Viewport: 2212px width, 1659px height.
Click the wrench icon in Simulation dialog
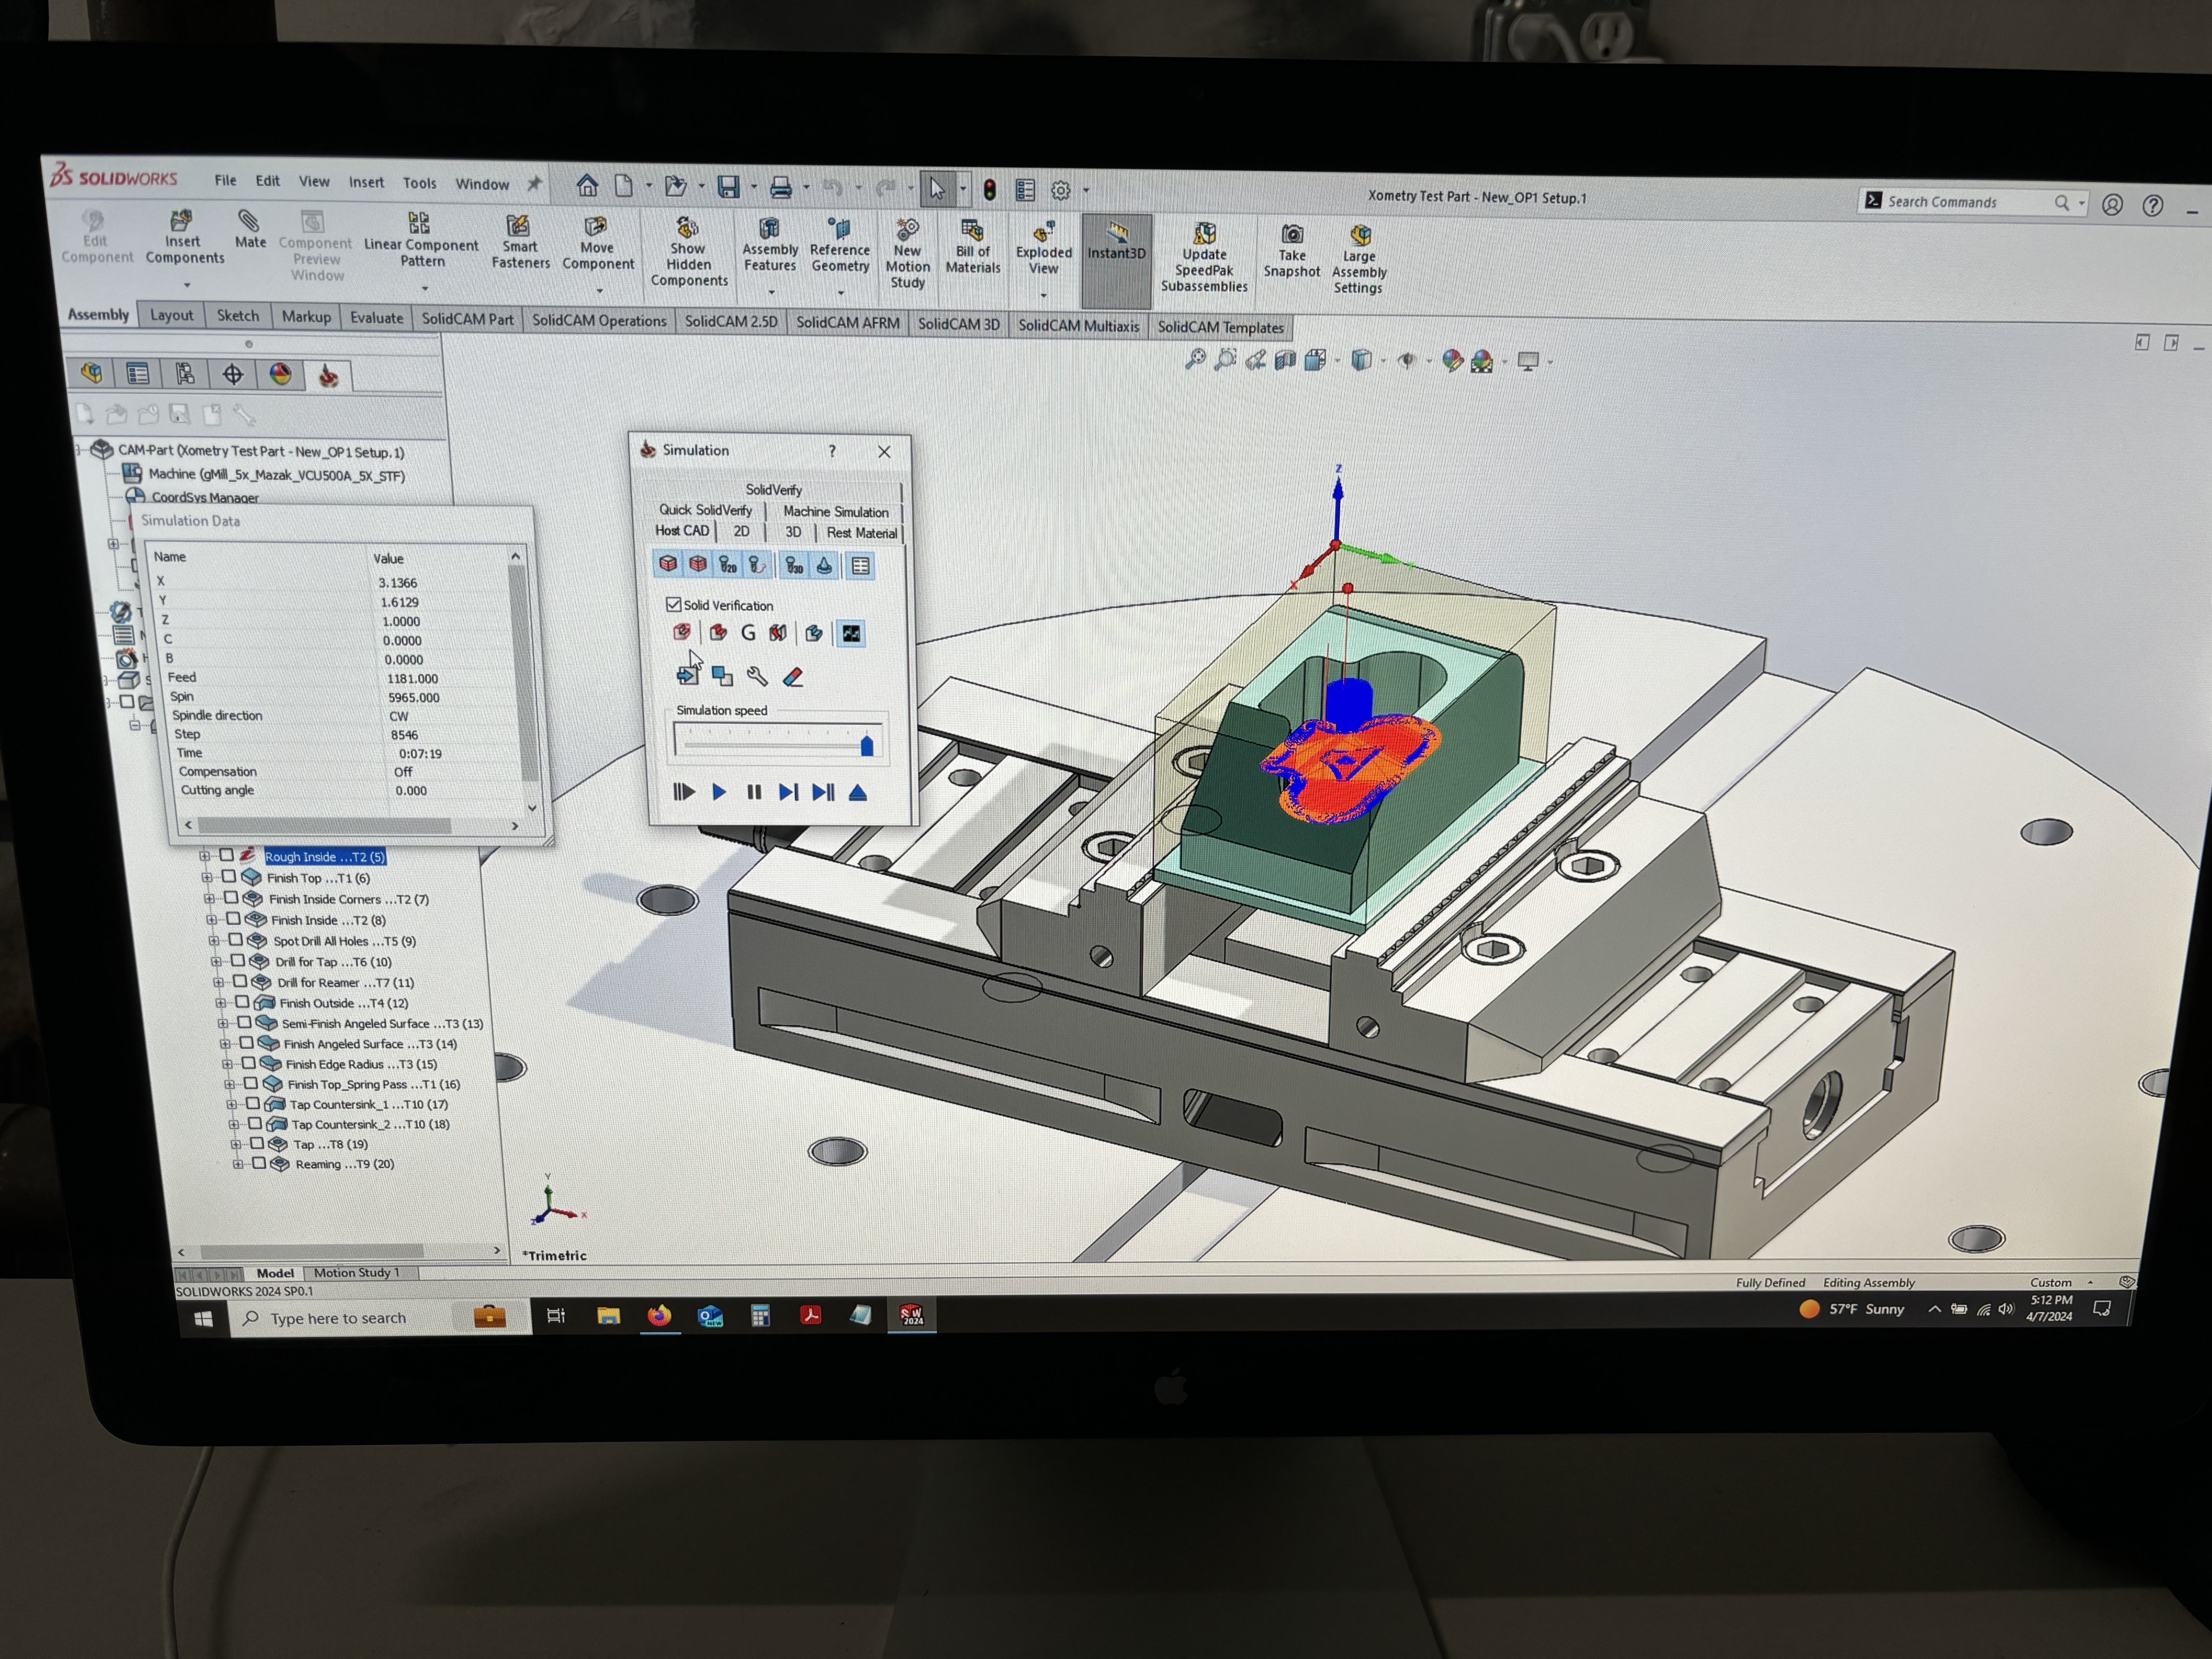coord(757,676)
